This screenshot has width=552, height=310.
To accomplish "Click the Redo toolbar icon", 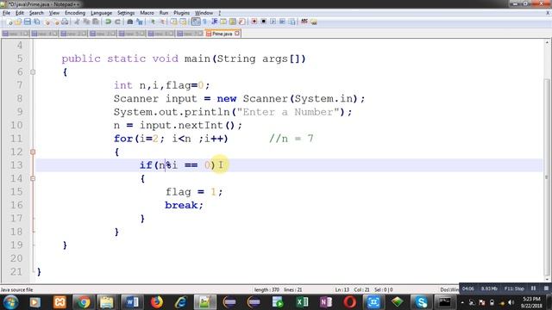I will coord(118,22).
